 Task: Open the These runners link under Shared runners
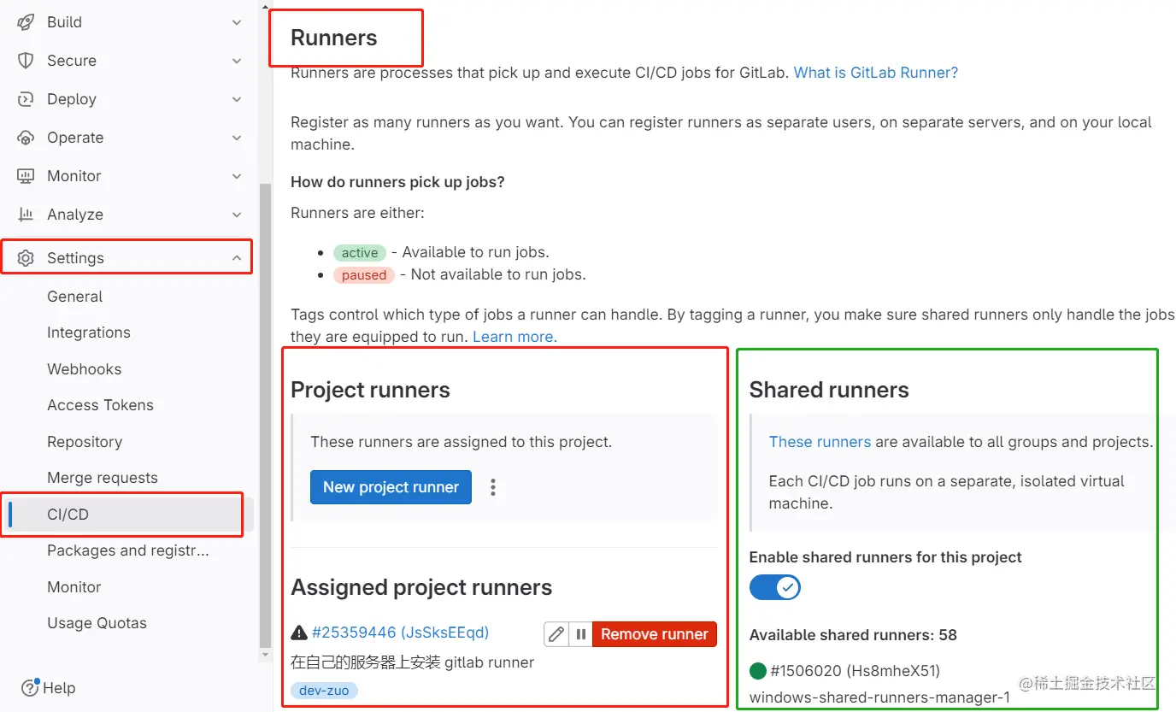[820, 442]
